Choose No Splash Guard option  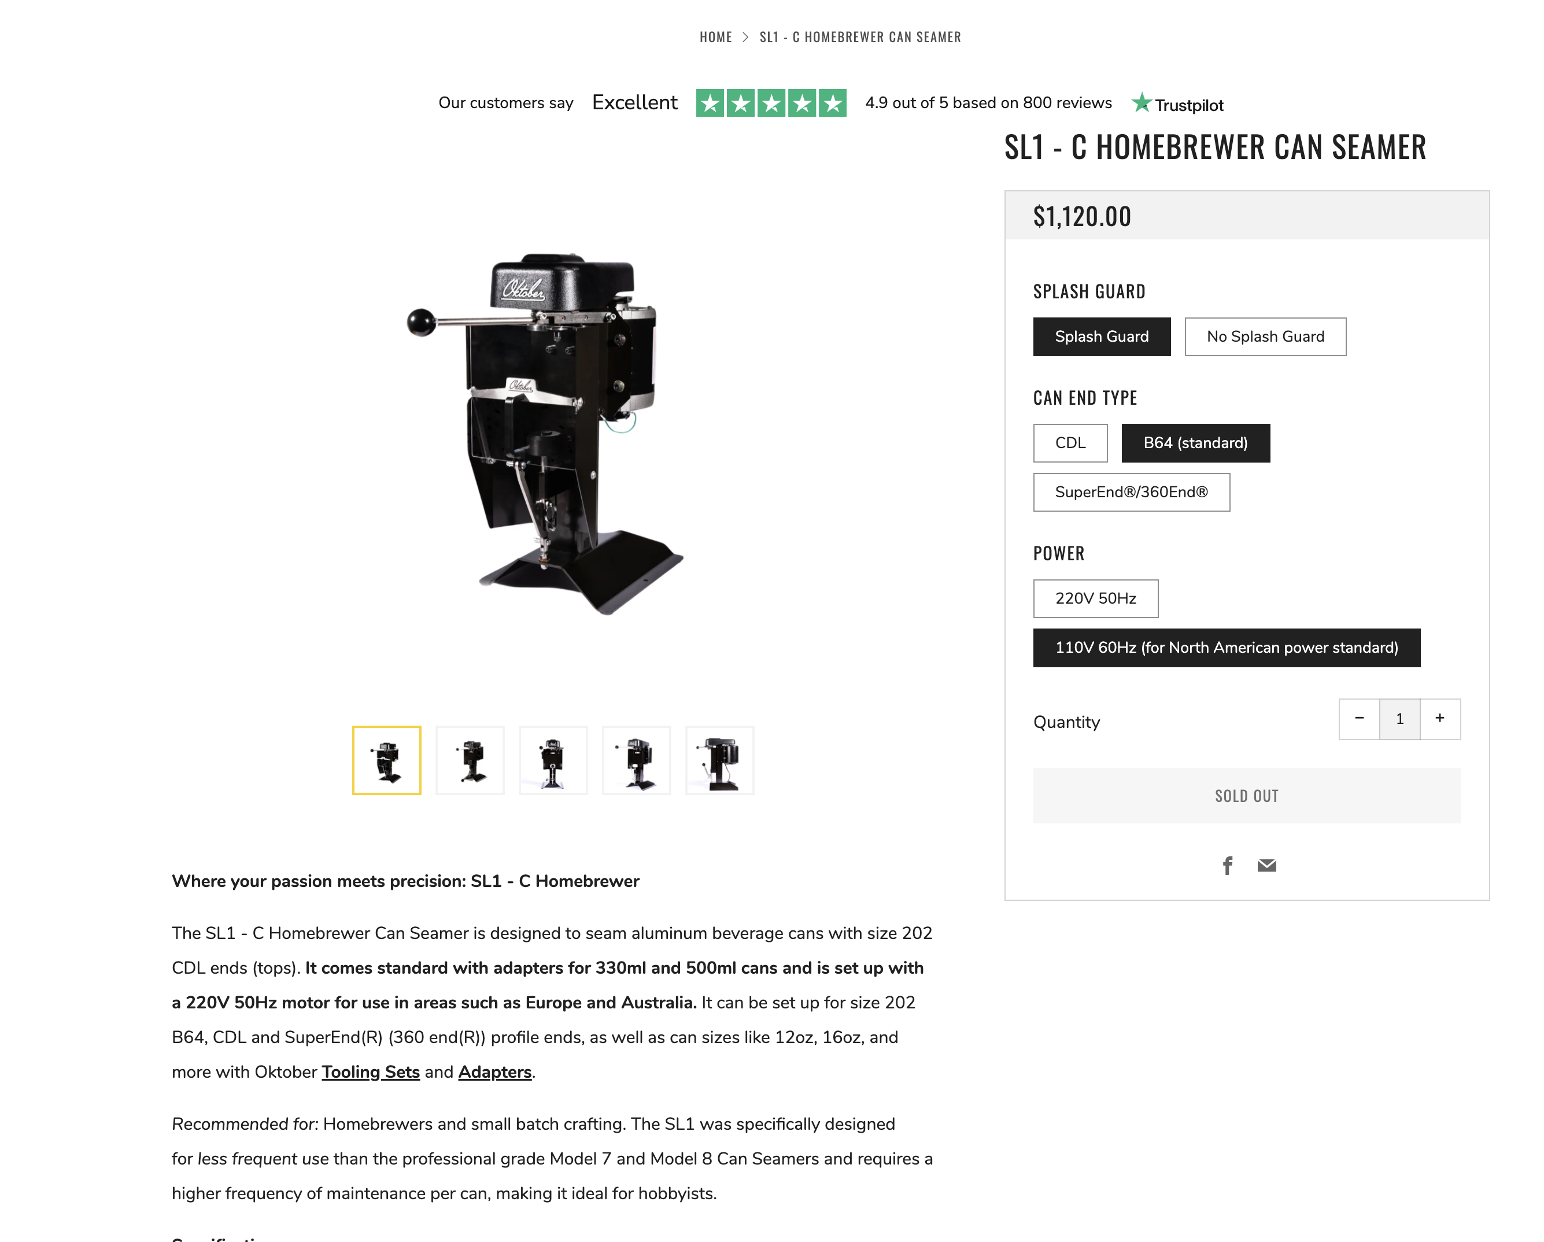(1265, 337)
